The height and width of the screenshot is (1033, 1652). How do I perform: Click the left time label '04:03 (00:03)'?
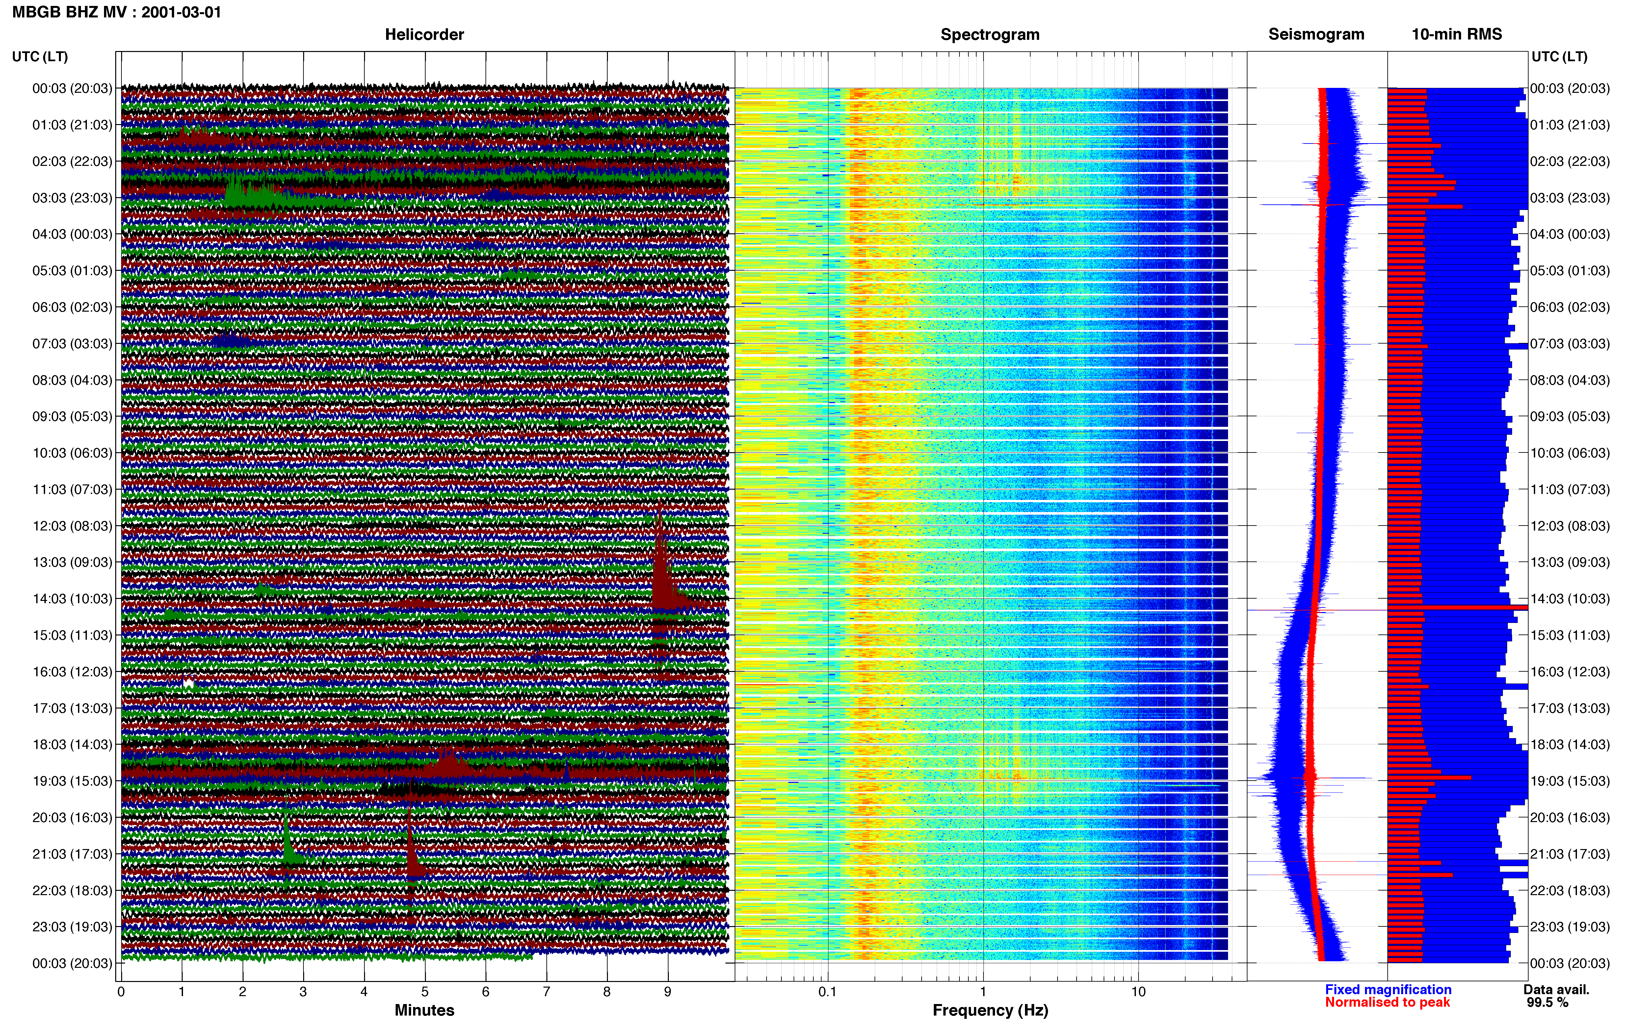(x=72, y=234)
